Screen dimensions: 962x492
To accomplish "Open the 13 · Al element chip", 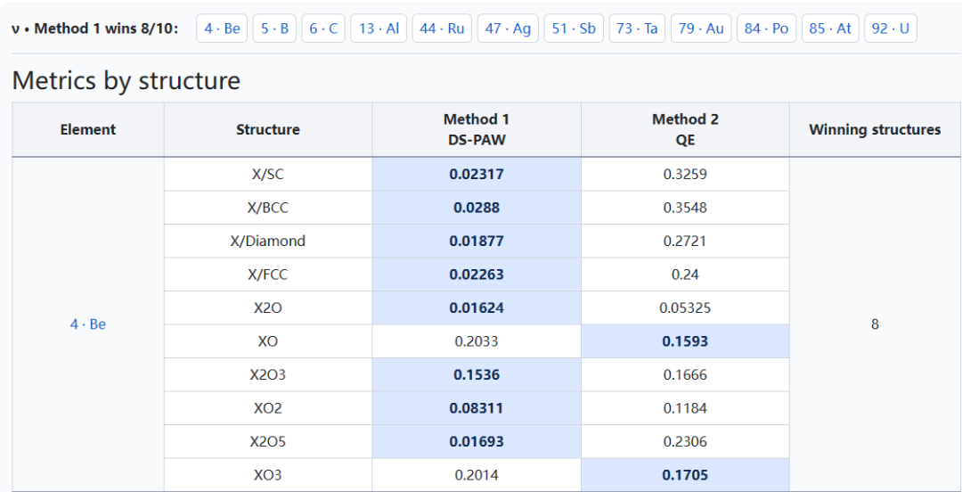I will coord(379,29).
